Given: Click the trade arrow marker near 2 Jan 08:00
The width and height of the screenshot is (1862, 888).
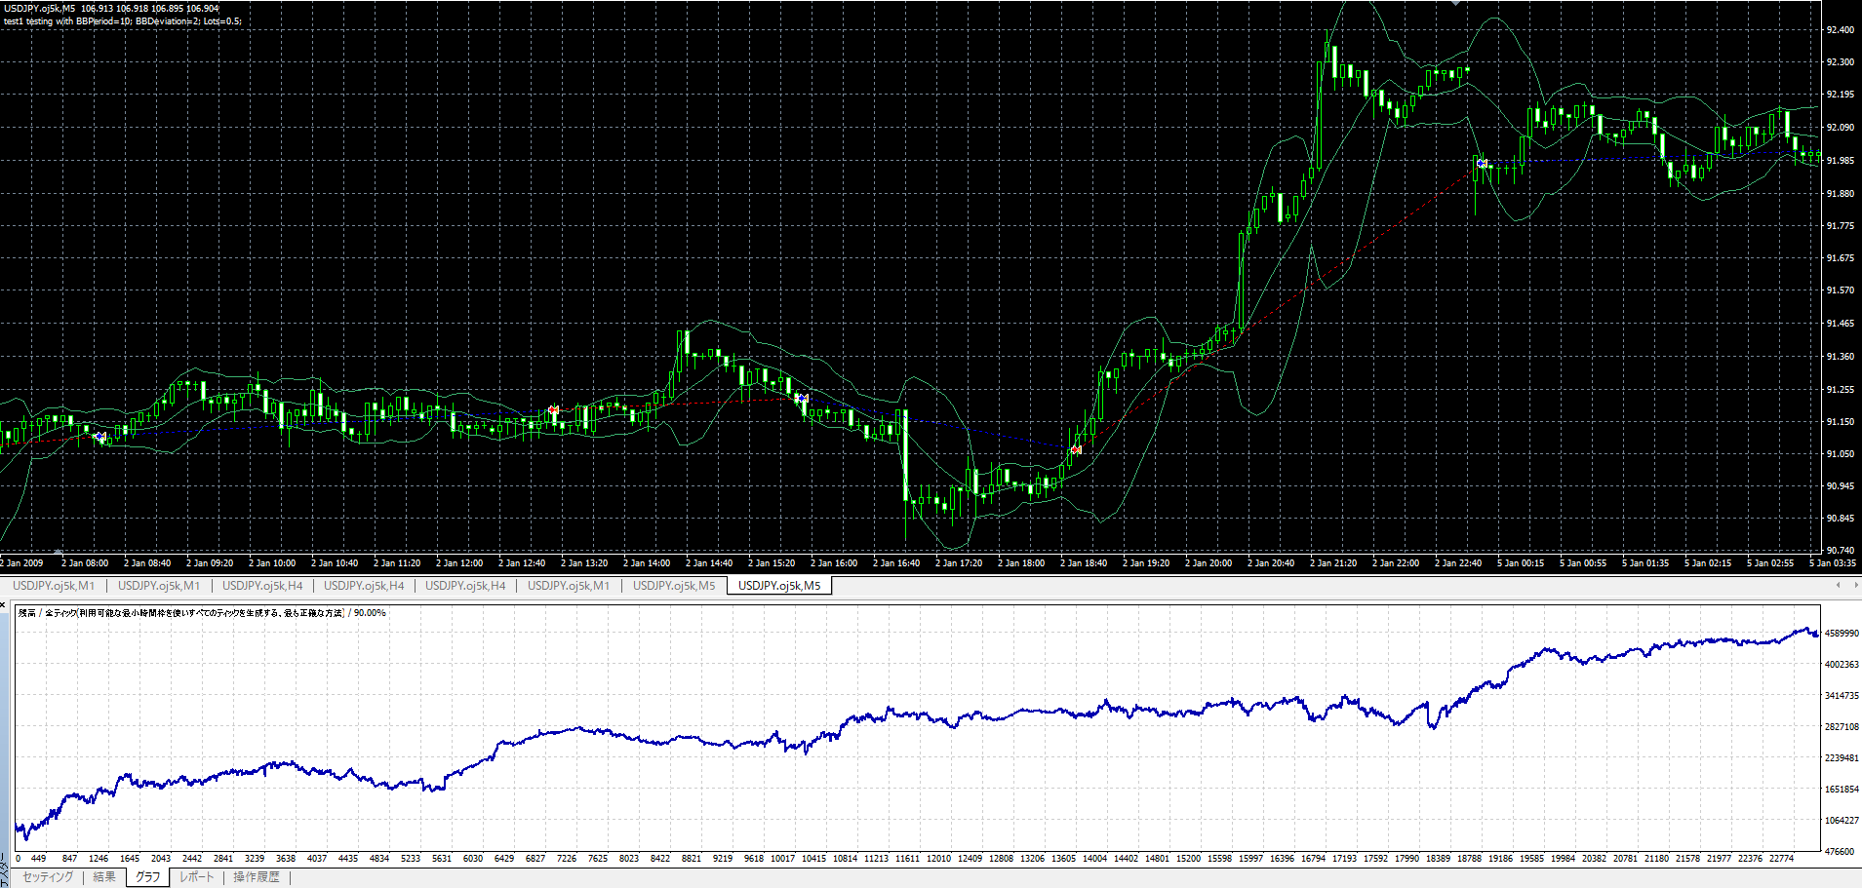Looking at the screenshot, I should (99, 437).
